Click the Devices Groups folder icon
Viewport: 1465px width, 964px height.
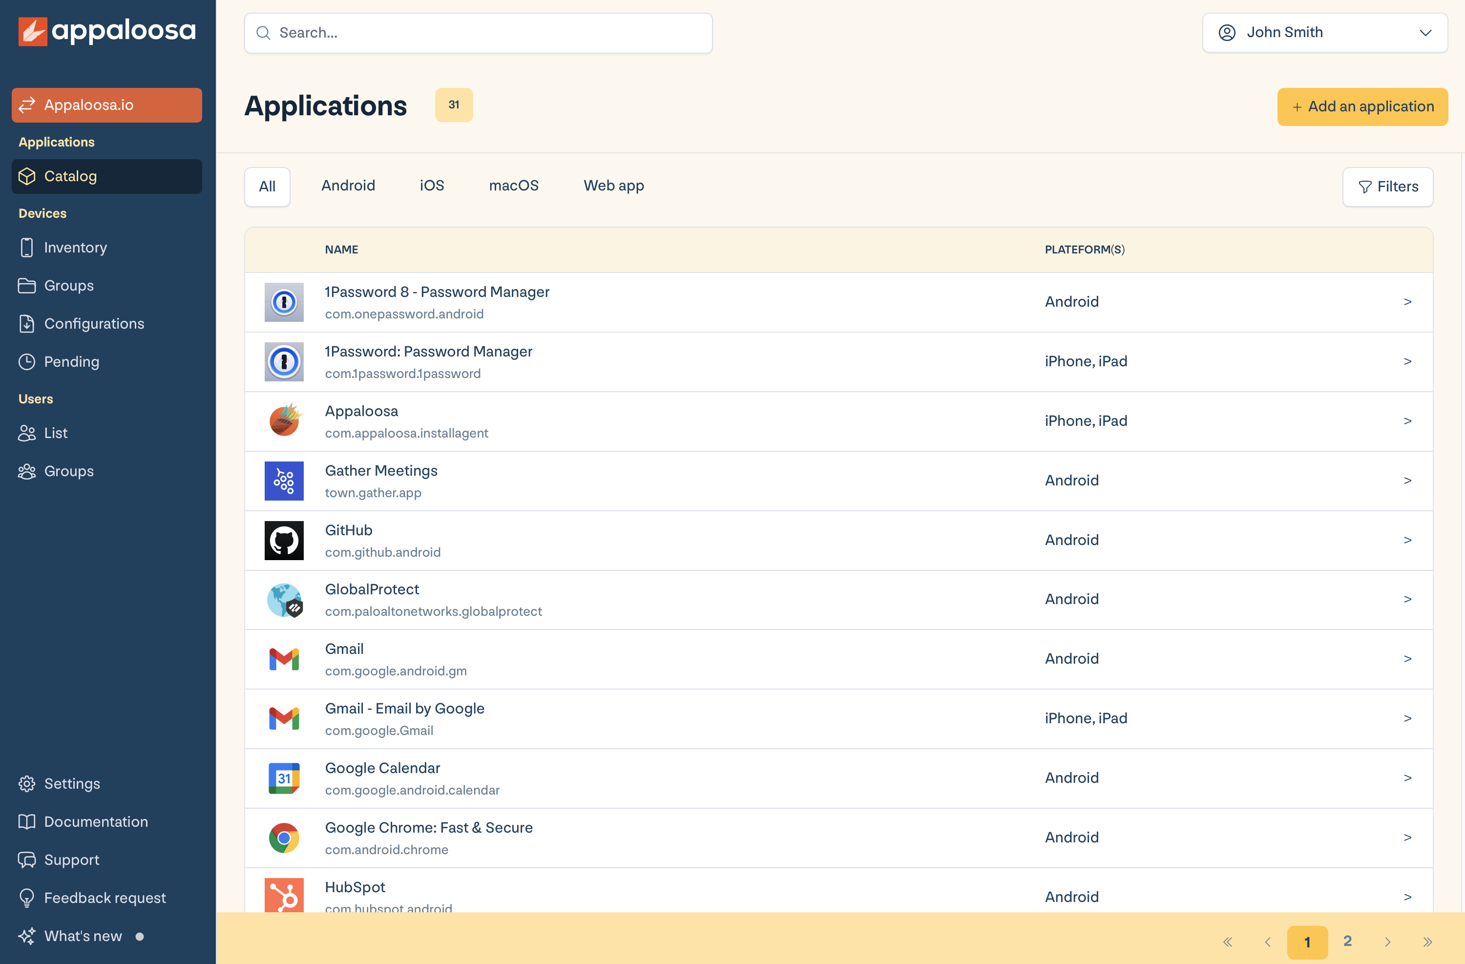pos(27,286)
